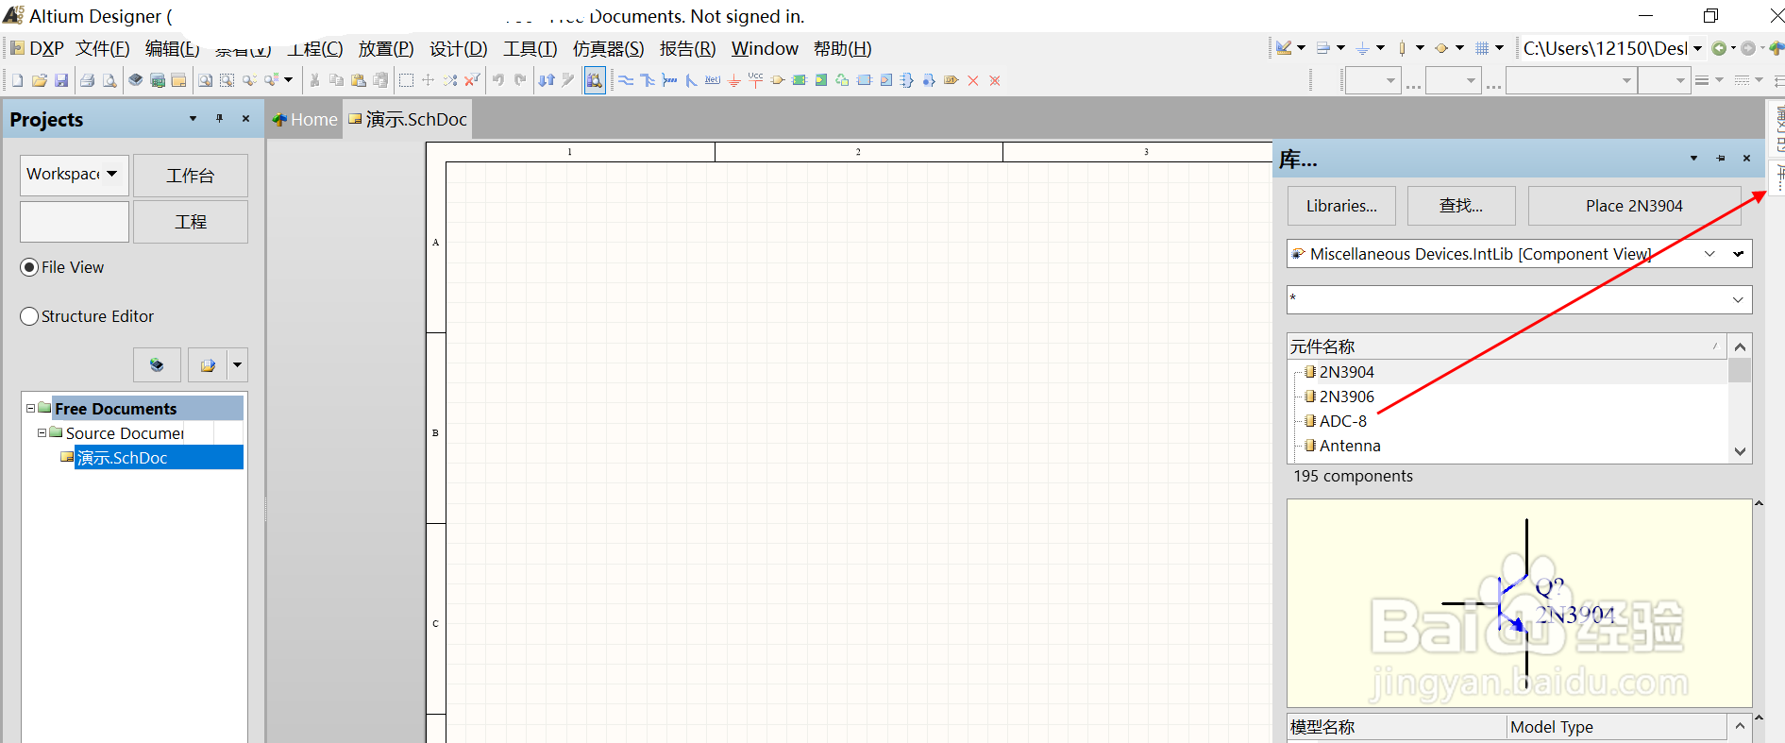The width and height of the screenshot is (1785, 743).
Task: Open the 文件(F) menu
Action: click(x=103, y=48)
